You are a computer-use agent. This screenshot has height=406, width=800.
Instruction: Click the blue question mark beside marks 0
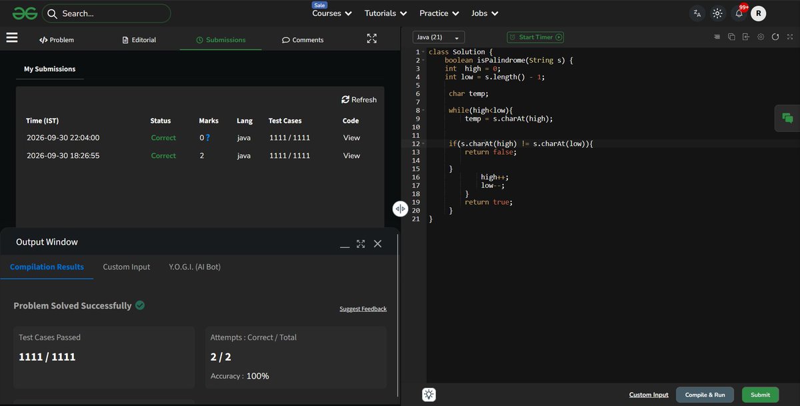(x=208, y=138)
